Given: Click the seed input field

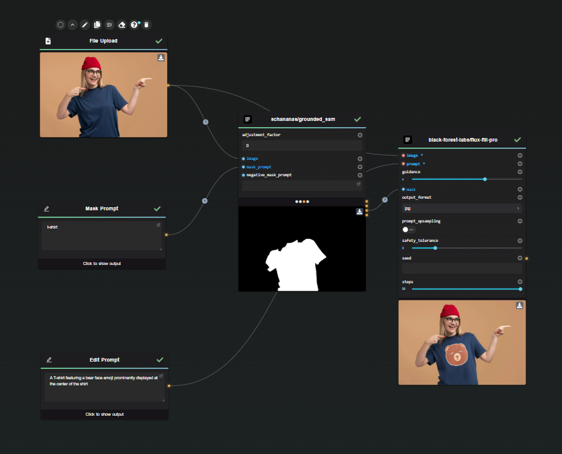Looking at the screenshot, I should coord(462,269).
